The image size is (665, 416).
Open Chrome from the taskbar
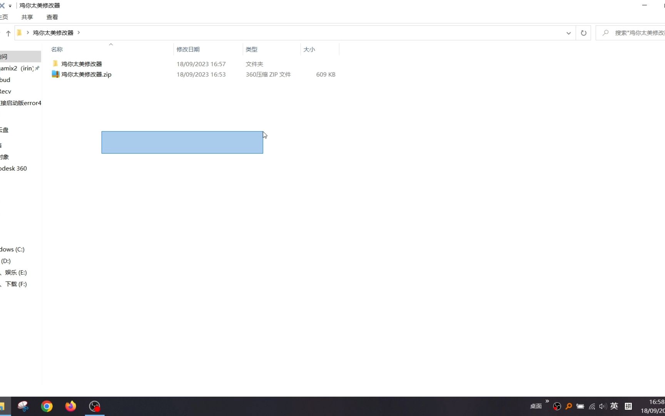pos(47,406)
